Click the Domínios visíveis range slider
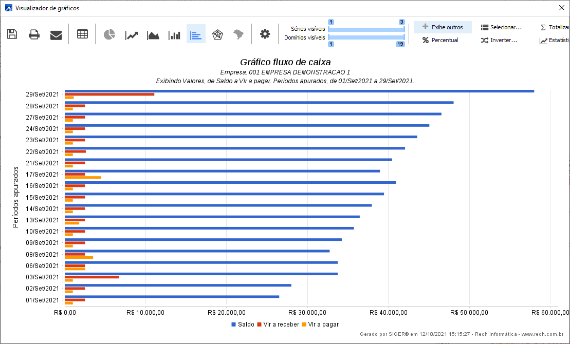This screenshot has height=344, width=570. 366,37
